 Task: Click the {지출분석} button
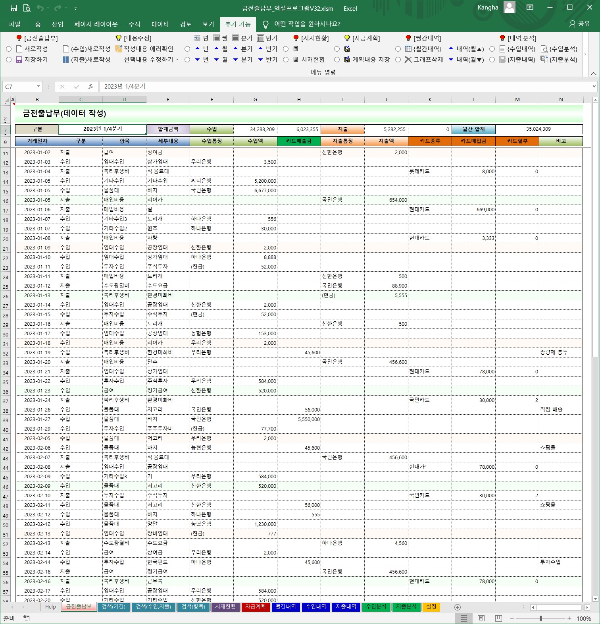[560, 60]
